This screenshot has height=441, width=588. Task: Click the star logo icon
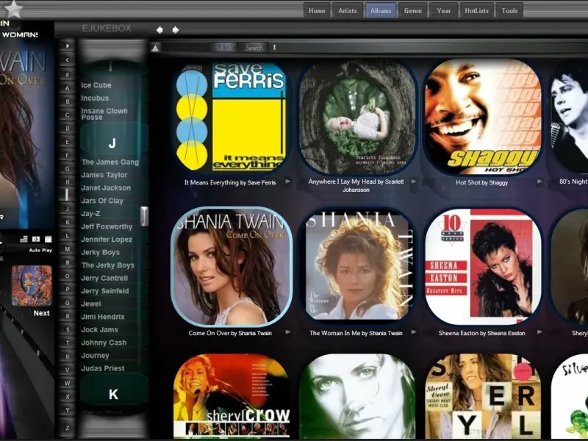point(13,9)
